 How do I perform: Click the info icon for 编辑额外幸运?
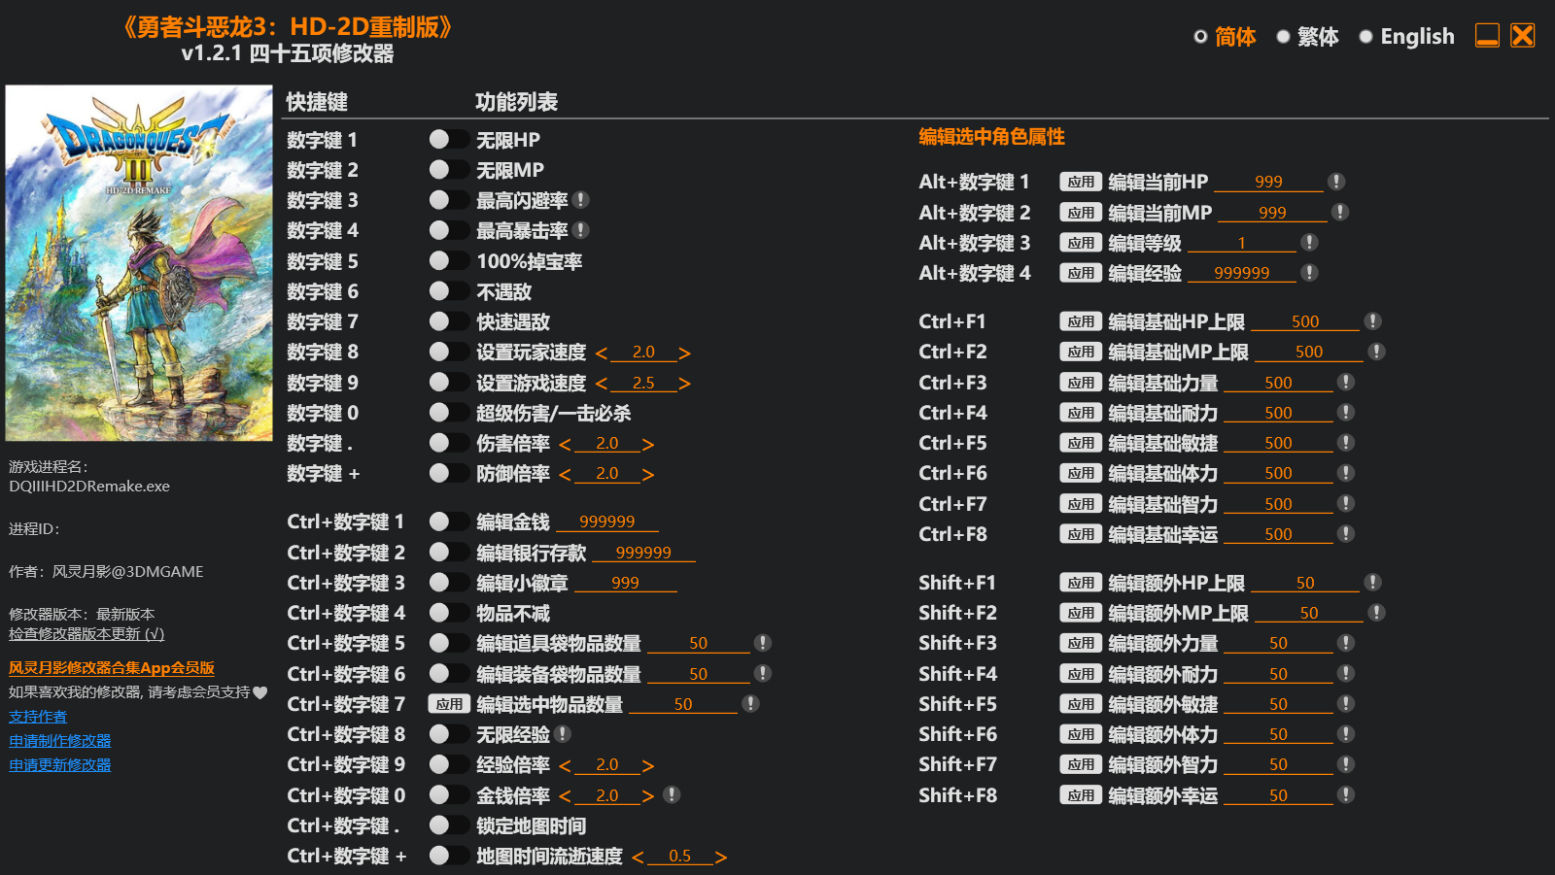point(1346,794)
